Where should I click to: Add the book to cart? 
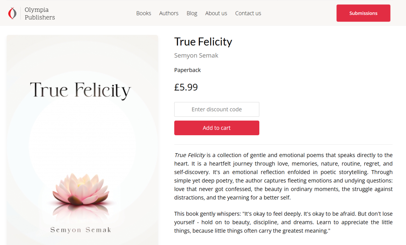point(216,128)
